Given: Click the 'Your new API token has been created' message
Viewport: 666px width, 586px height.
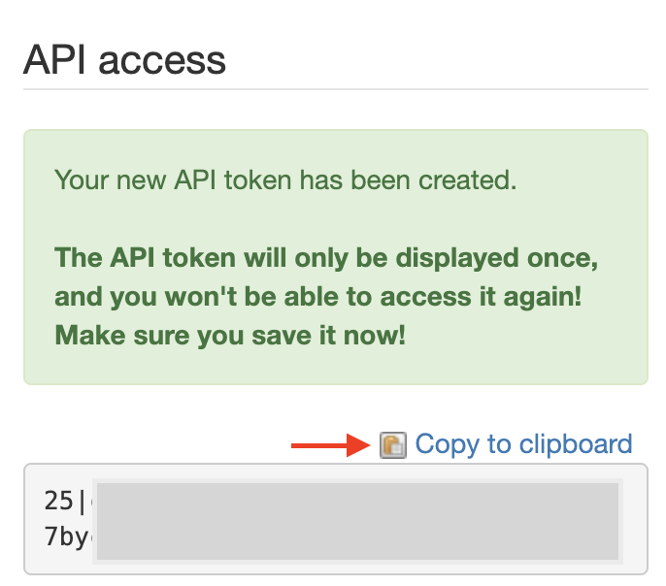Looking at the screenshot, I should 284,179.
